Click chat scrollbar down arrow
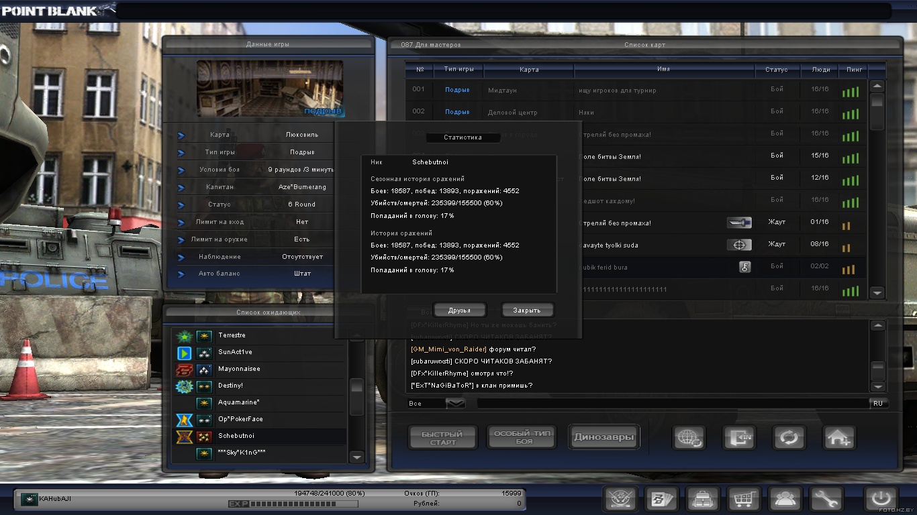 (877, 387)
